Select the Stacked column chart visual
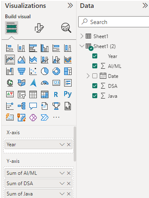 tap(22, 48)
